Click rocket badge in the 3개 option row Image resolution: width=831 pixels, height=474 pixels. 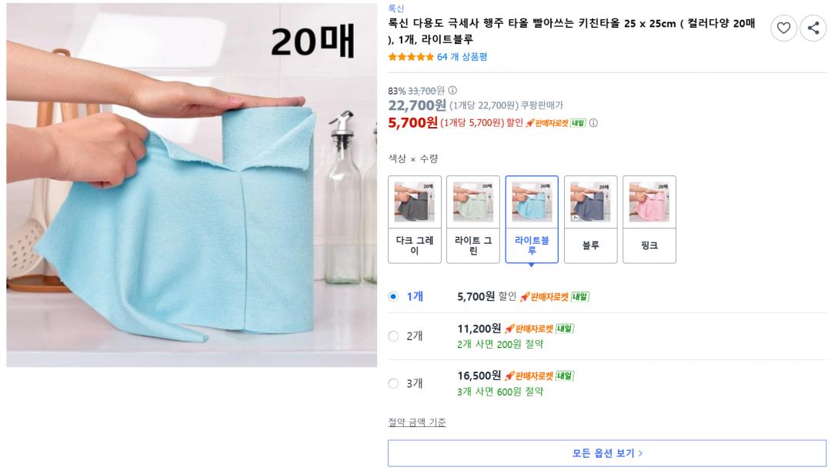coord(539,376)
